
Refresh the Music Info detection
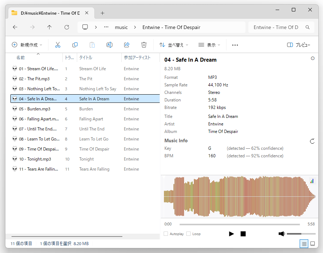pyautogui.click(x=312, y=141)
